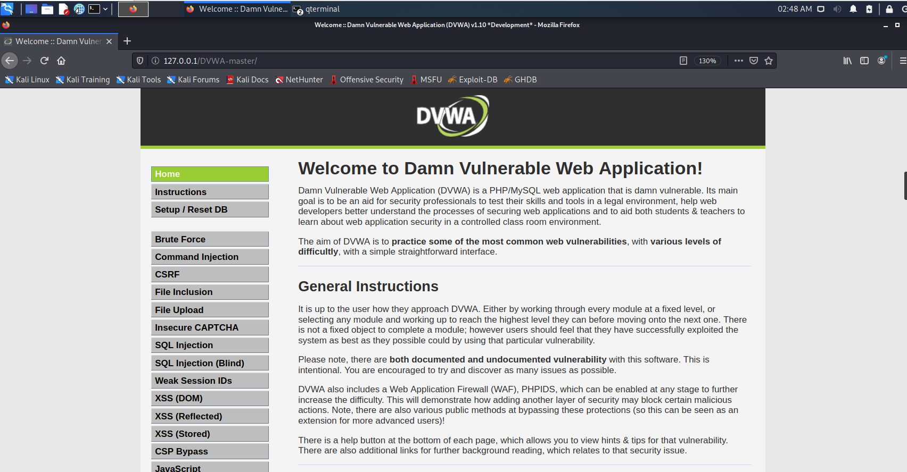This screenshot has height=472, width=907.
Task: Open the Exploit-DB bookmark
Action: [473, 80]
